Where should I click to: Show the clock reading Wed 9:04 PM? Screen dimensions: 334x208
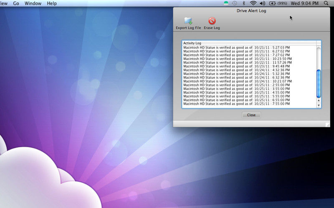tap(305, 3)
